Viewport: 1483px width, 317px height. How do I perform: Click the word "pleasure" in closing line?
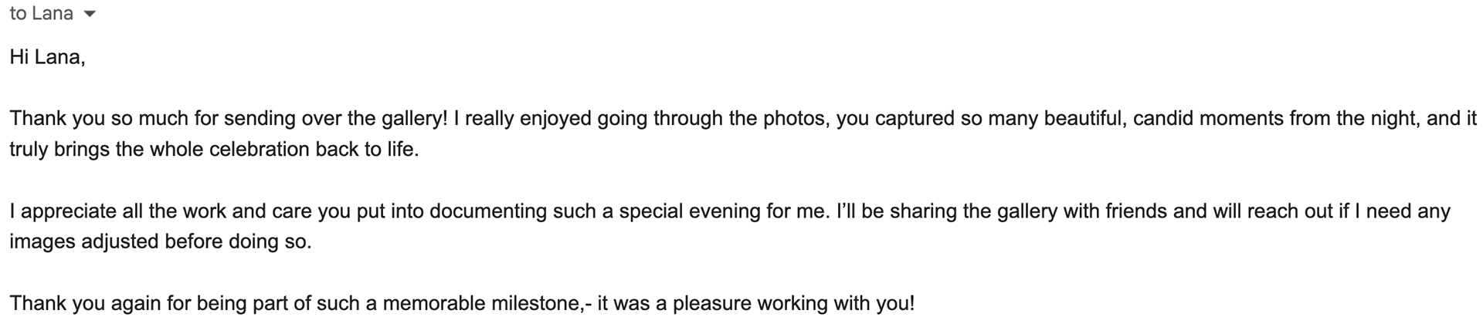coord(711,304)
